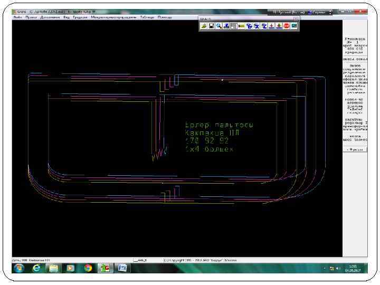Switch to the Grafis app taskbar button

pos(105,268)
